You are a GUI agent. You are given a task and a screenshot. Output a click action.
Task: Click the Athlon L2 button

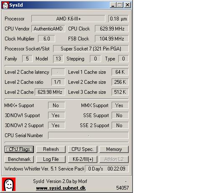coord(114,159)
